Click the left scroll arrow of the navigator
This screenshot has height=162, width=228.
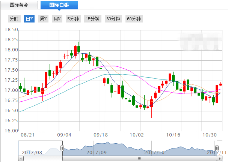tap(20, 159)
